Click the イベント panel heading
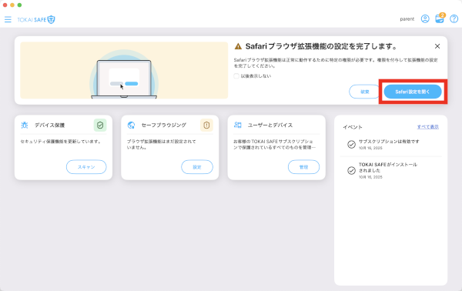 point(353,127)
